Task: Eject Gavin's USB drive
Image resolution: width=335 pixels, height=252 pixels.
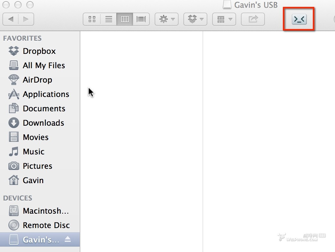Action: coord(68,239)
